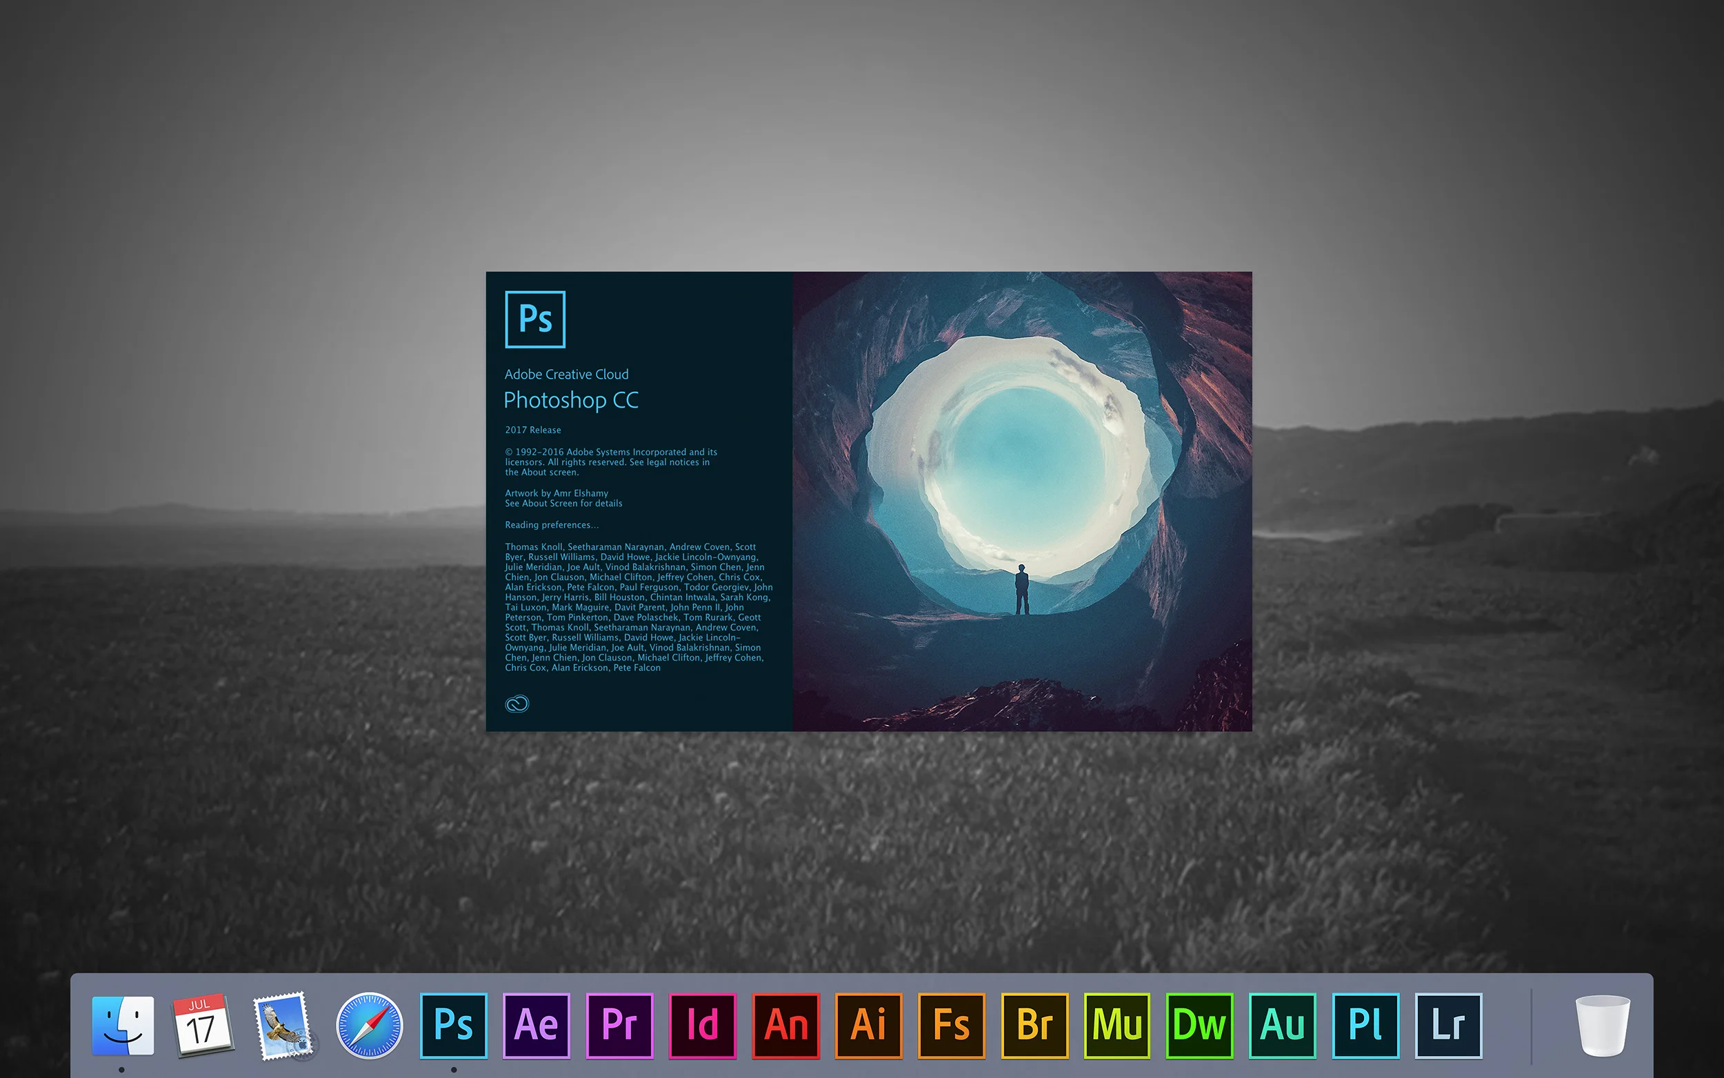
Task: Open Lightroom (Lr) from the dock
Action: (x=1448, y=1026)
